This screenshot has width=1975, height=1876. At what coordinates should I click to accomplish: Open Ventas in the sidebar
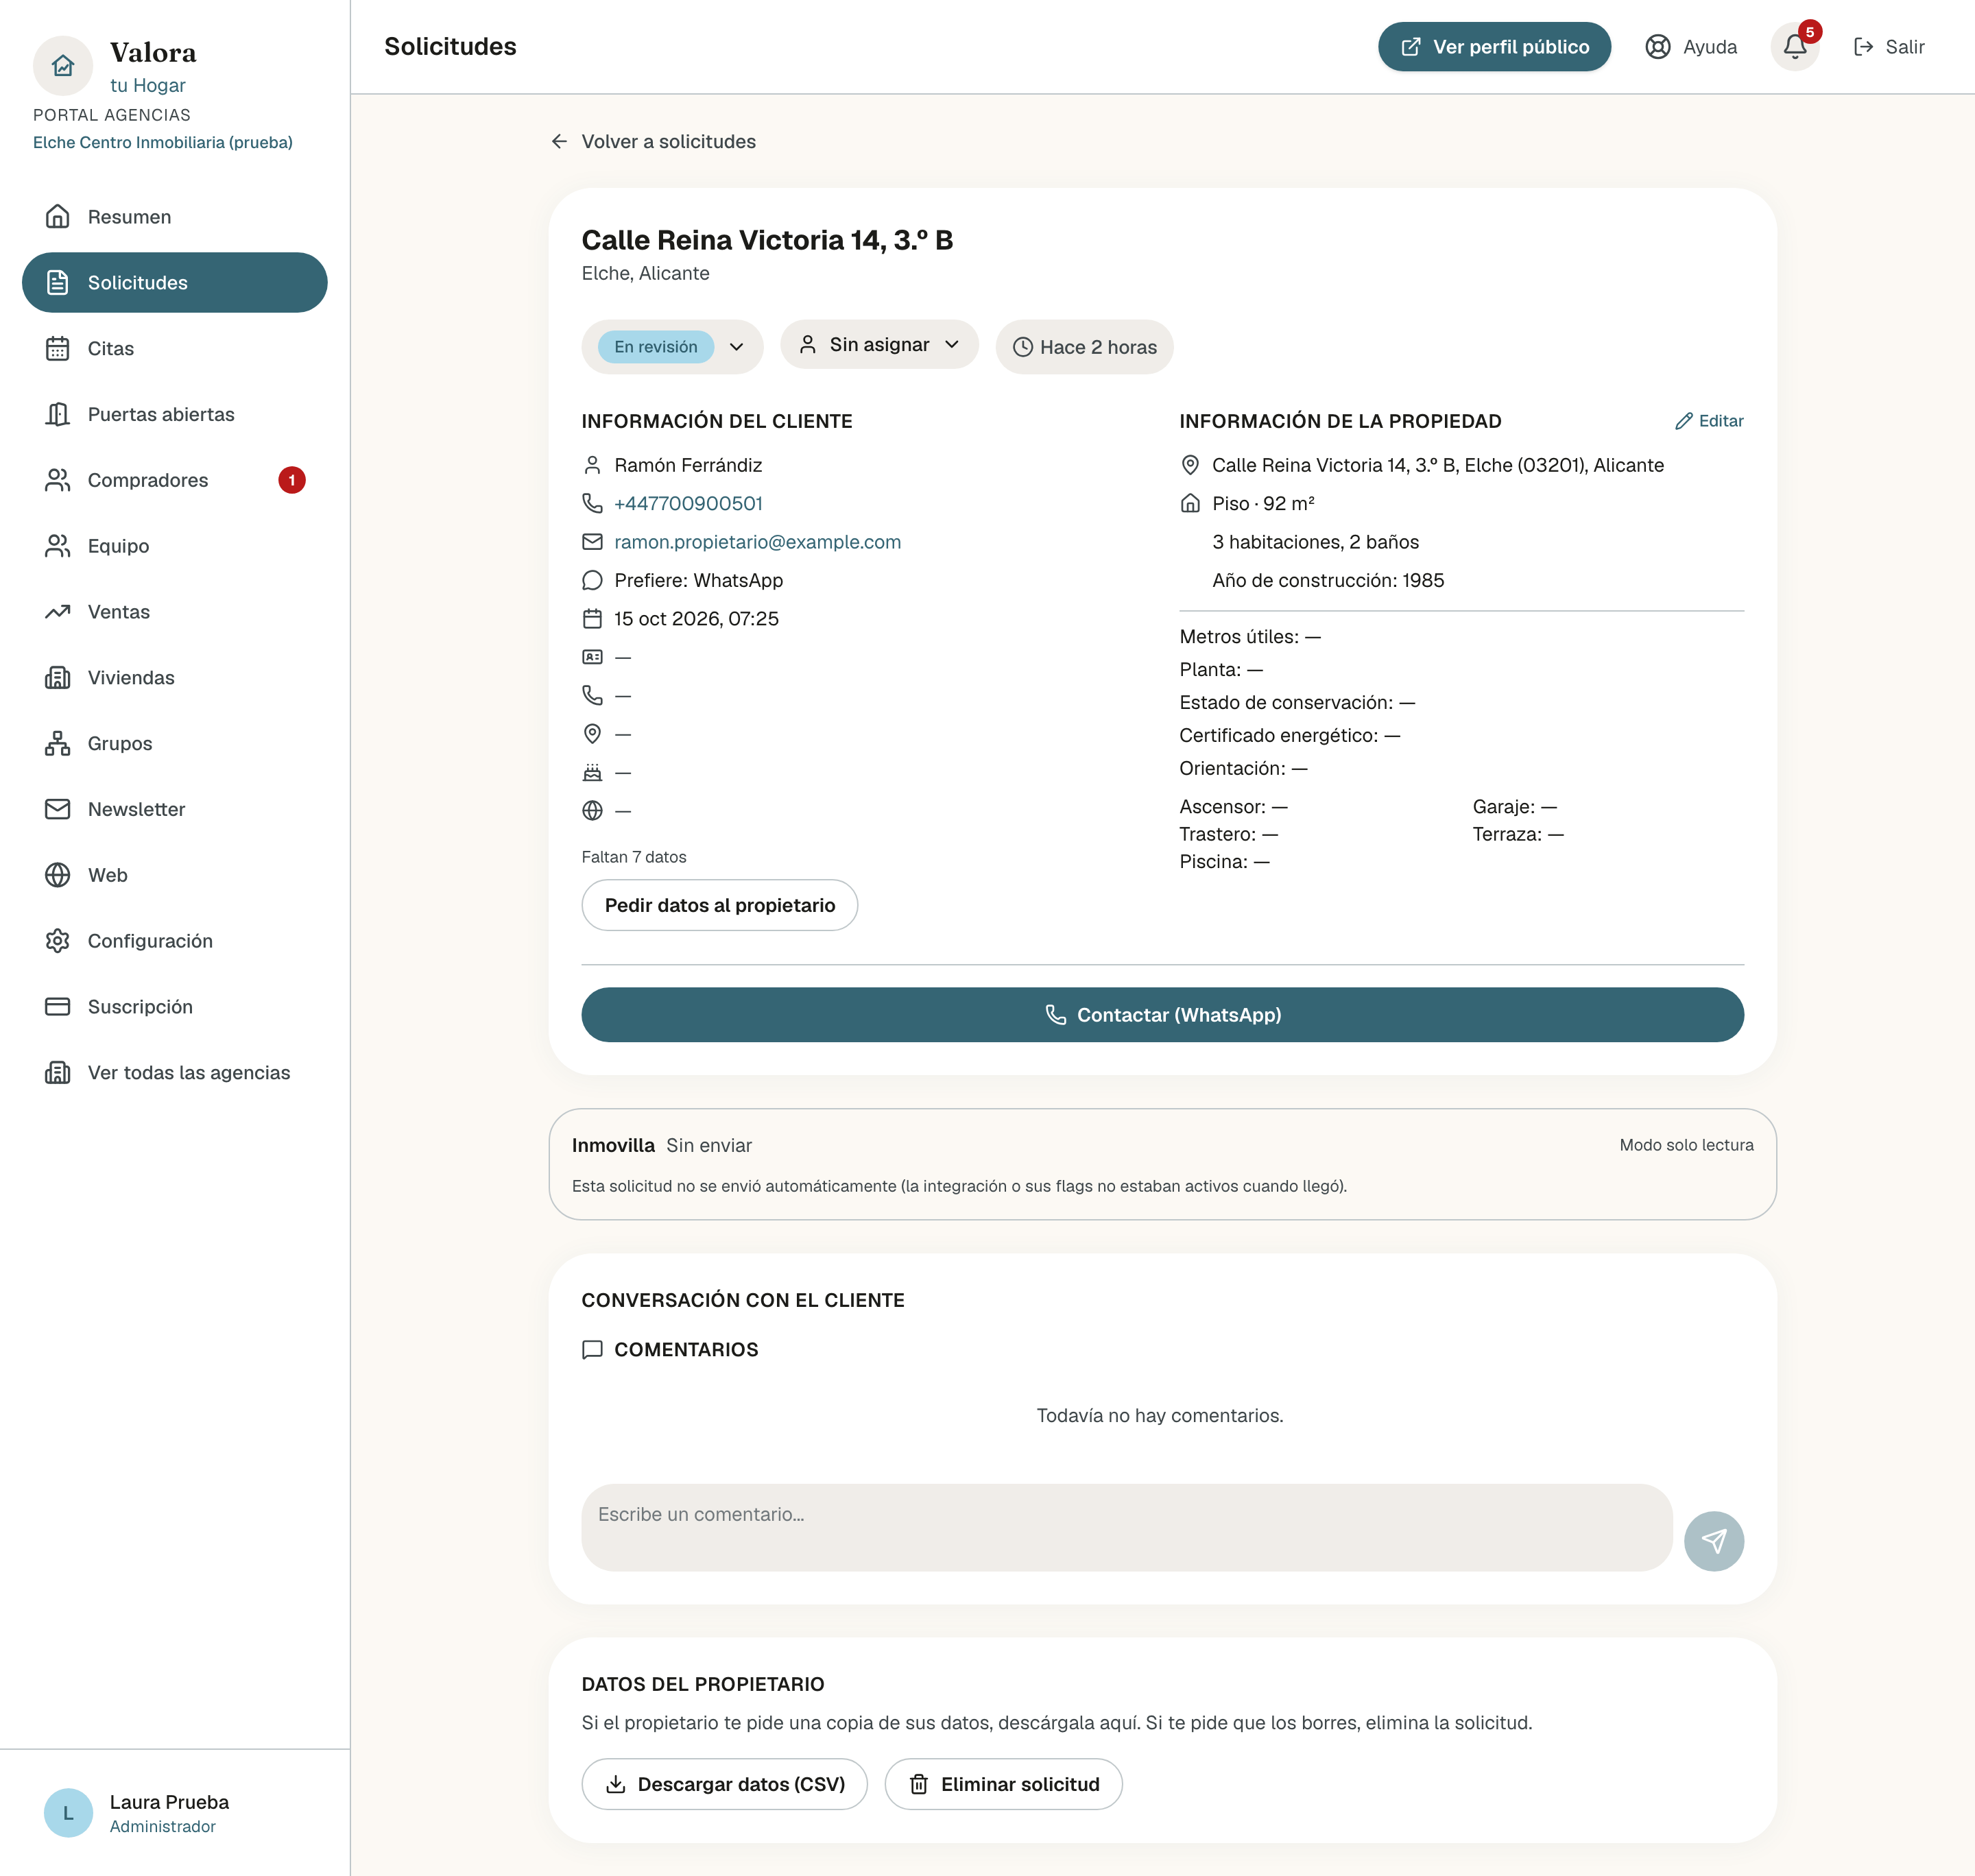(x=175, y=612)
